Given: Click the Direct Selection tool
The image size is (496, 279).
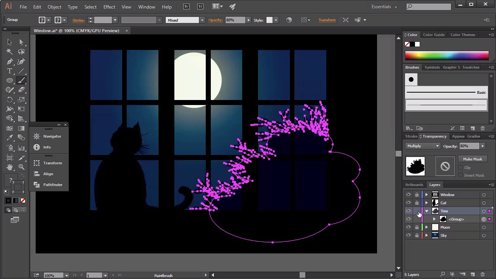Looking at the screenshot, I should tap(21, 42).
